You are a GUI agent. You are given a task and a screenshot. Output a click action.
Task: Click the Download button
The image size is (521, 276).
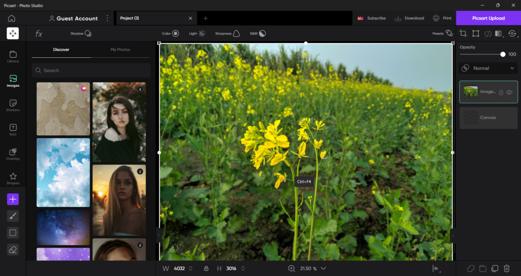[x=410, y=18]
